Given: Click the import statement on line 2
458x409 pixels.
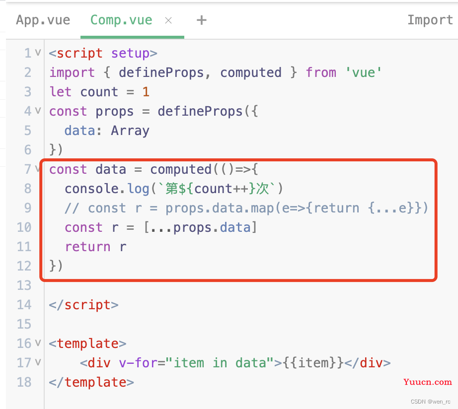Looking at the screenshot, I should (216, 72).
